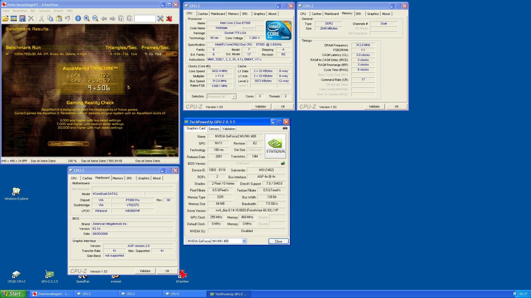Click the system tray arrow near the clock
The width and height of the screenshot is (531, 298).
pyautogui.click(x=515, y=294)
